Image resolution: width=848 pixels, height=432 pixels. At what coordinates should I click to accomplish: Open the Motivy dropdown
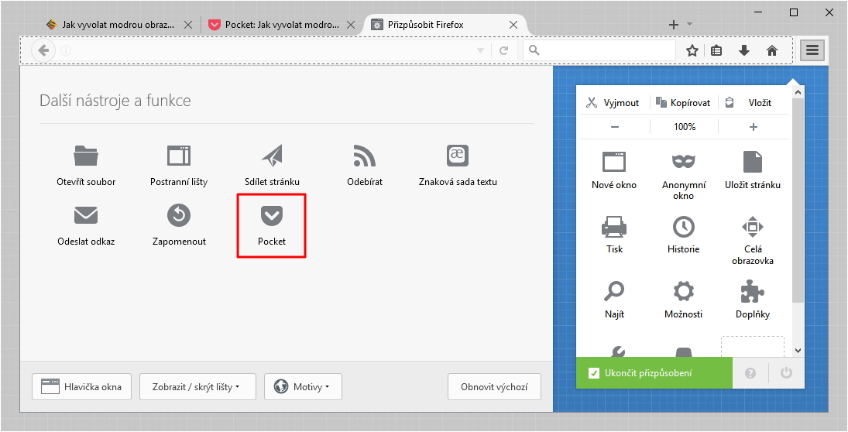(x=303, y=386)
